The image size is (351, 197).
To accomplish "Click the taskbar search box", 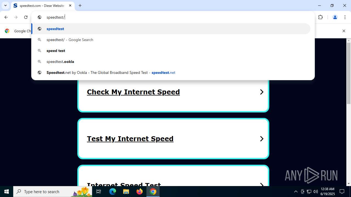I will point(53,192).
